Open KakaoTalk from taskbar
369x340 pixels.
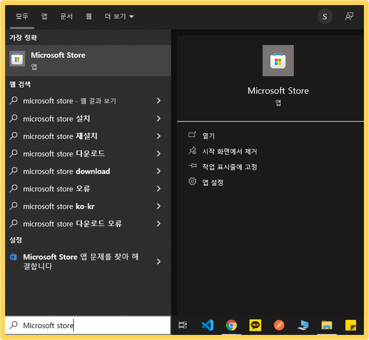255,325
